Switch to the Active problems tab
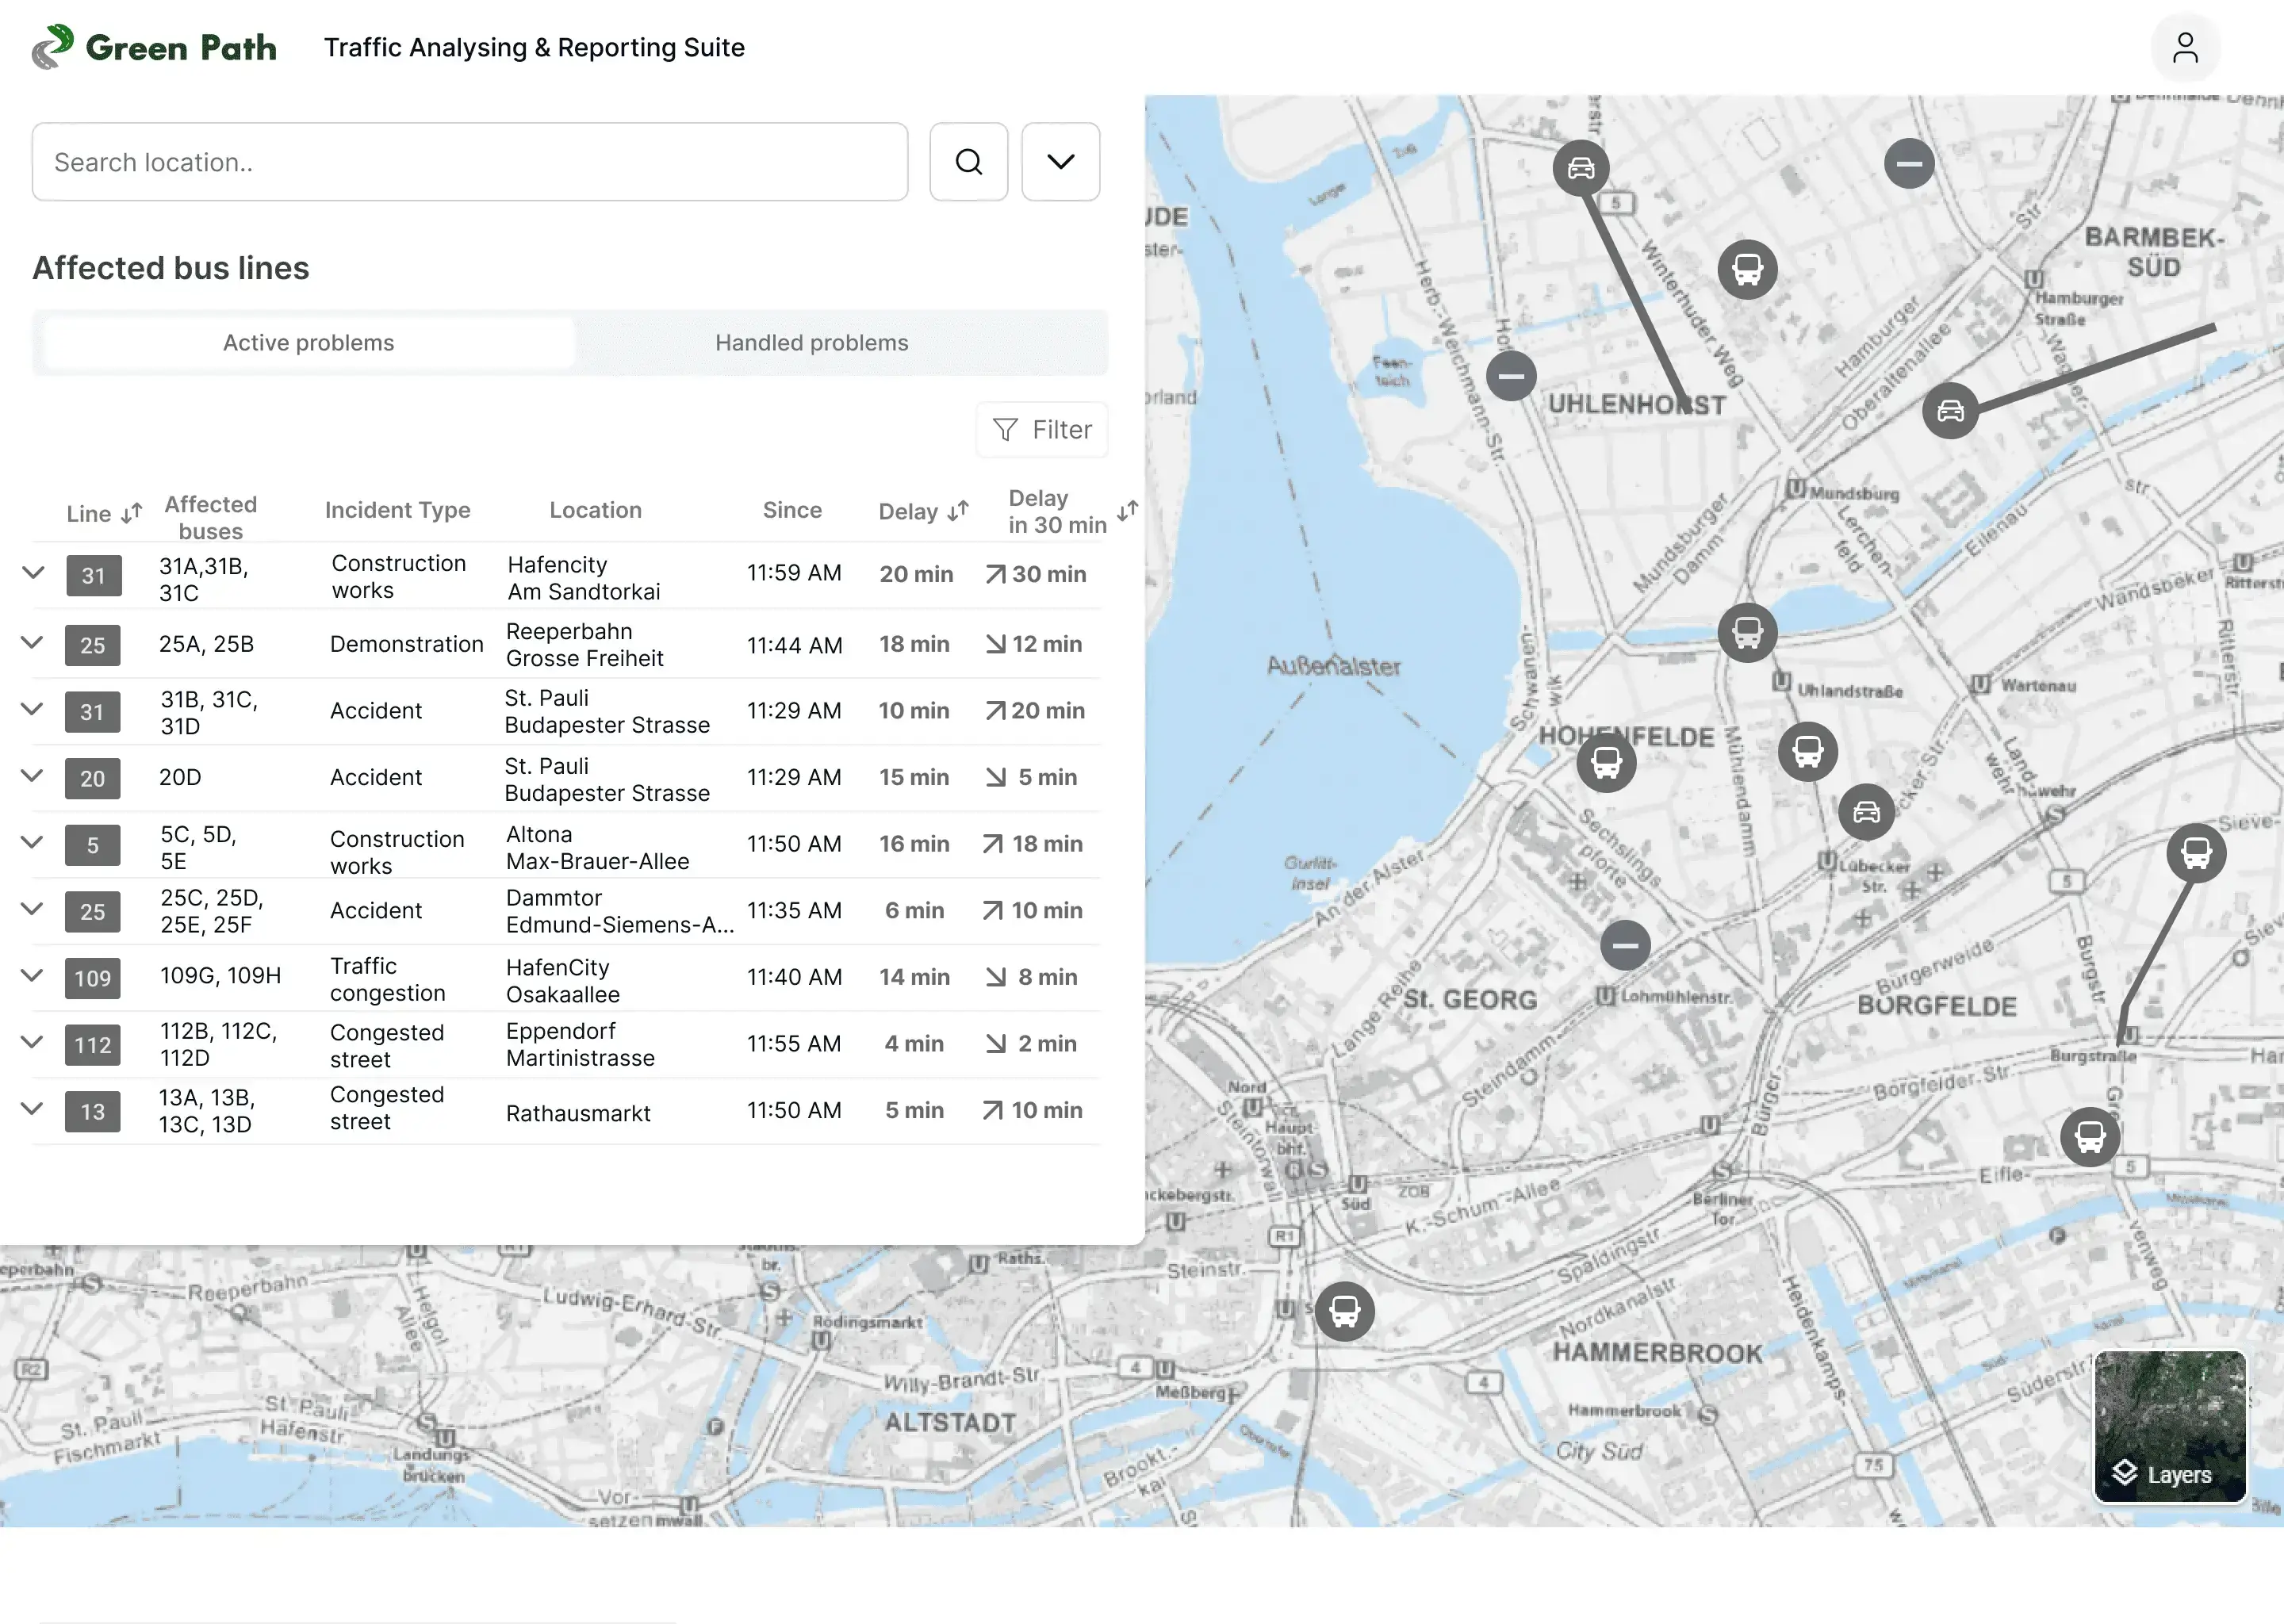Viewport: 2284px width, 1624px height. (x=308, y=343)
